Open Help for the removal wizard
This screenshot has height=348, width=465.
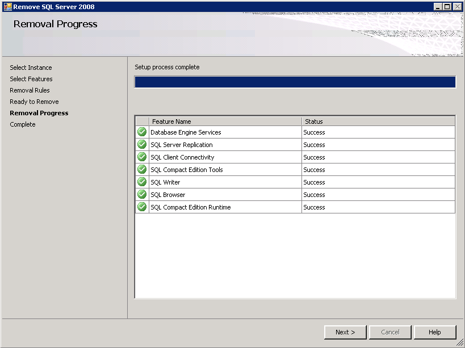coord(435,332)
